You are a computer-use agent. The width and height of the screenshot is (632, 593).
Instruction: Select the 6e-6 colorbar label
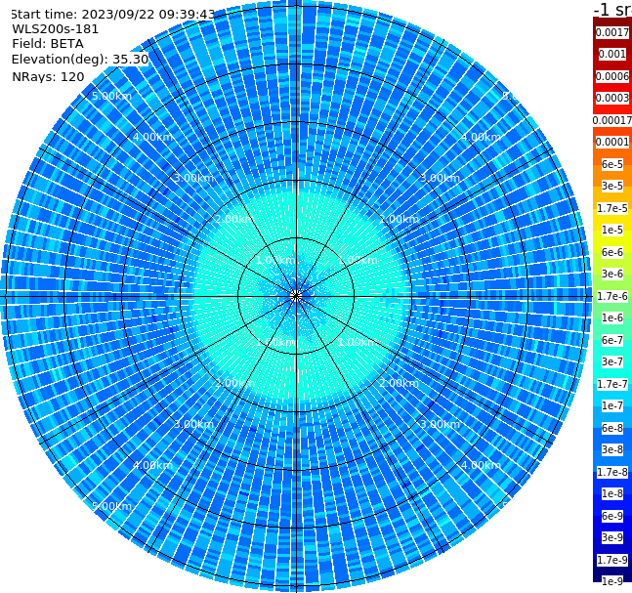pyautogui.click(x=612, y=252)
